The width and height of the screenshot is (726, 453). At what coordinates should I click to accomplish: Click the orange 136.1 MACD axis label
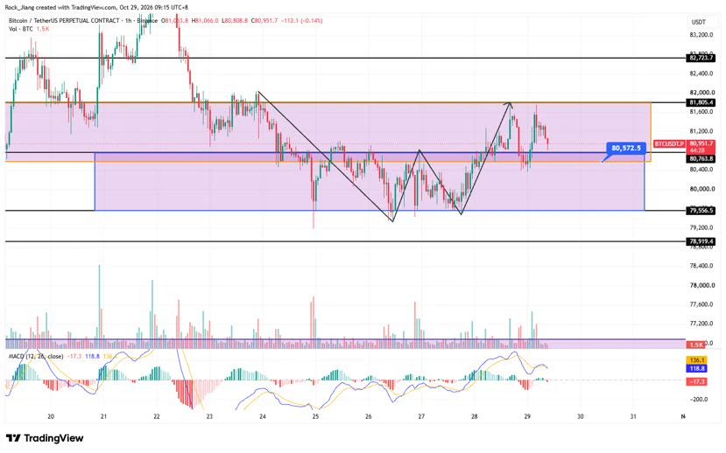pyautogui.click(x=697, y=360)
